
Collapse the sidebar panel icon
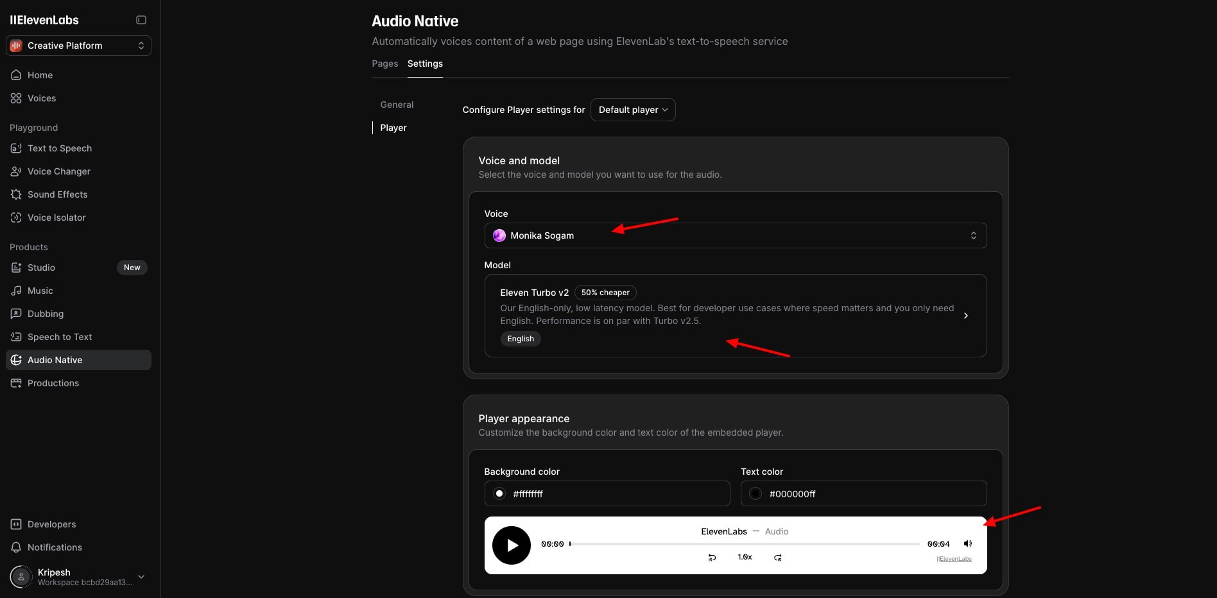point(141,20)
